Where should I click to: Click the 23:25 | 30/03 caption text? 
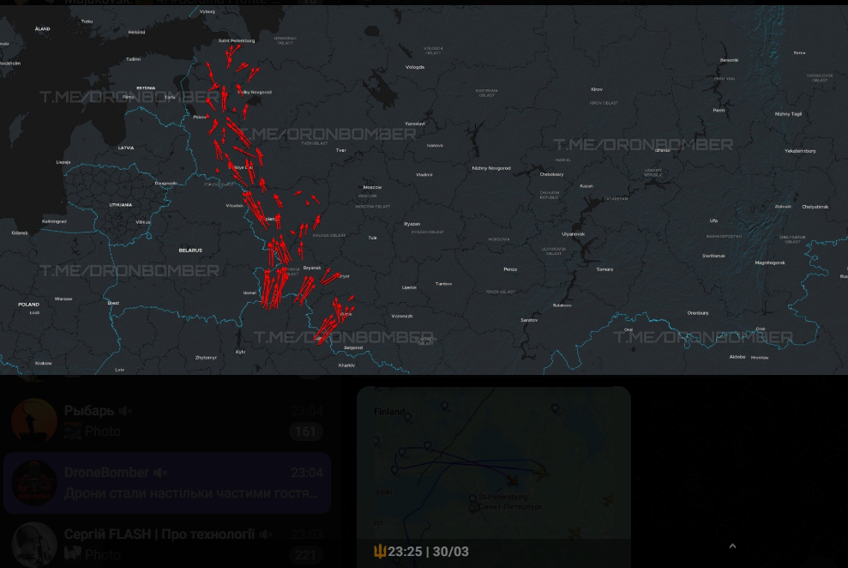428,552
